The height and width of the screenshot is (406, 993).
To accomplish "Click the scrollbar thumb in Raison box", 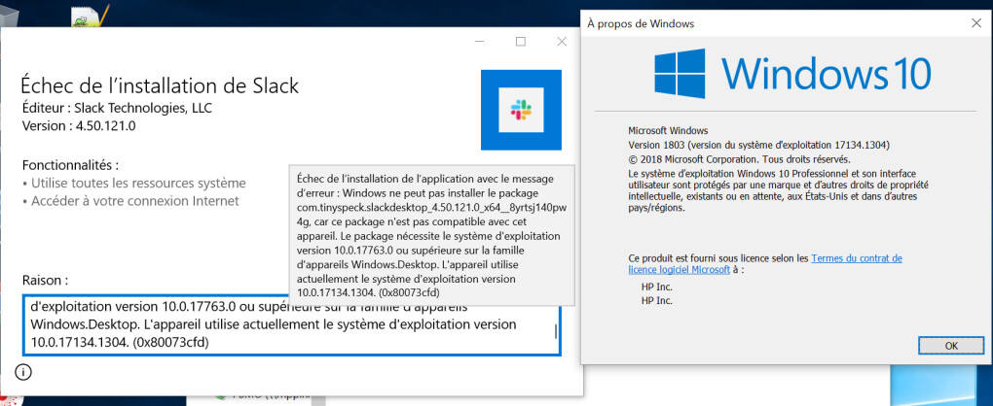I will [556, 332].
